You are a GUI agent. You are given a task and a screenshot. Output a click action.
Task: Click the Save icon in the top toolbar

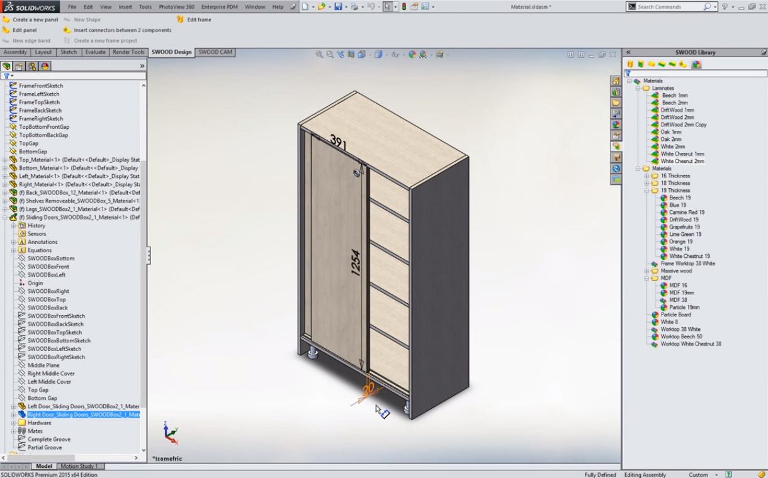(x=338, y=7)
